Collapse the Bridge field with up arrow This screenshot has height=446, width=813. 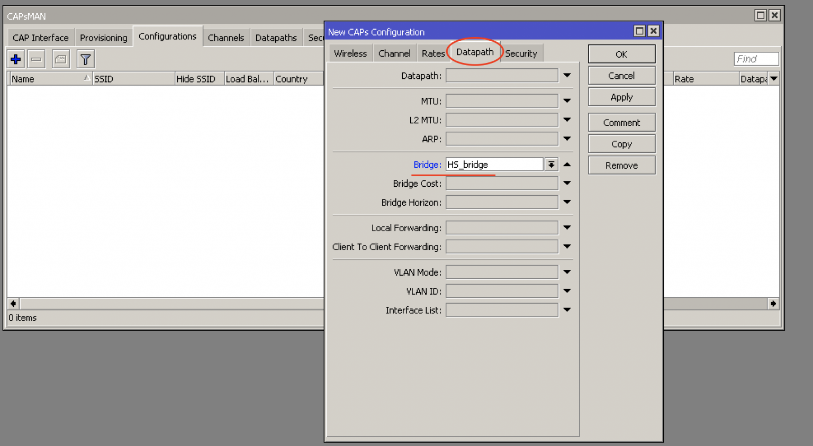click(x=567, y=165)
